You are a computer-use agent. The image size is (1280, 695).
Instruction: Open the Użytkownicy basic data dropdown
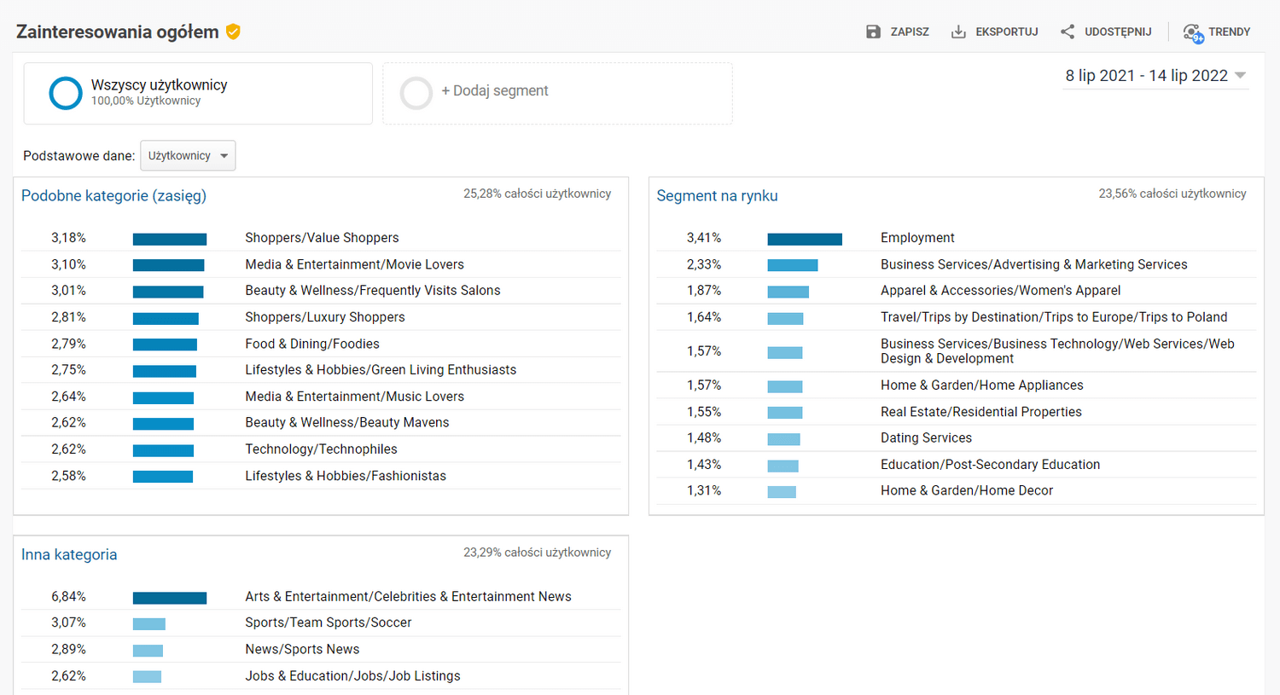tap(188, 156)
